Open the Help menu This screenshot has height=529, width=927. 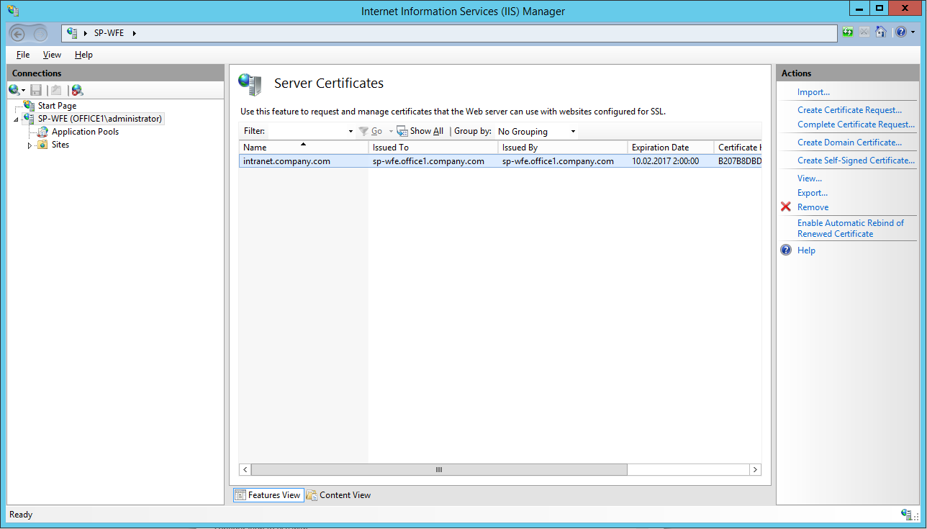tap(83, 55)
